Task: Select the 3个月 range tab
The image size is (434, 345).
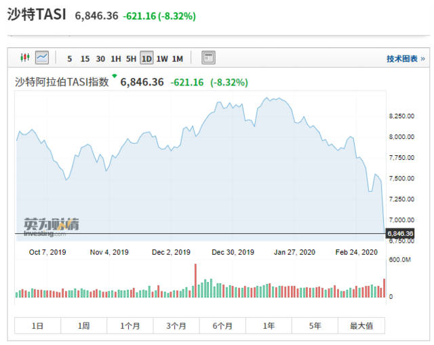Action: click(x=176, y=326)
